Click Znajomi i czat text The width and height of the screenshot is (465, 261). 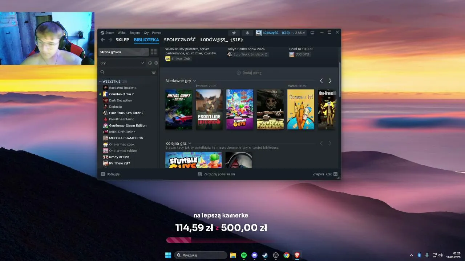(x=322, y=174)
